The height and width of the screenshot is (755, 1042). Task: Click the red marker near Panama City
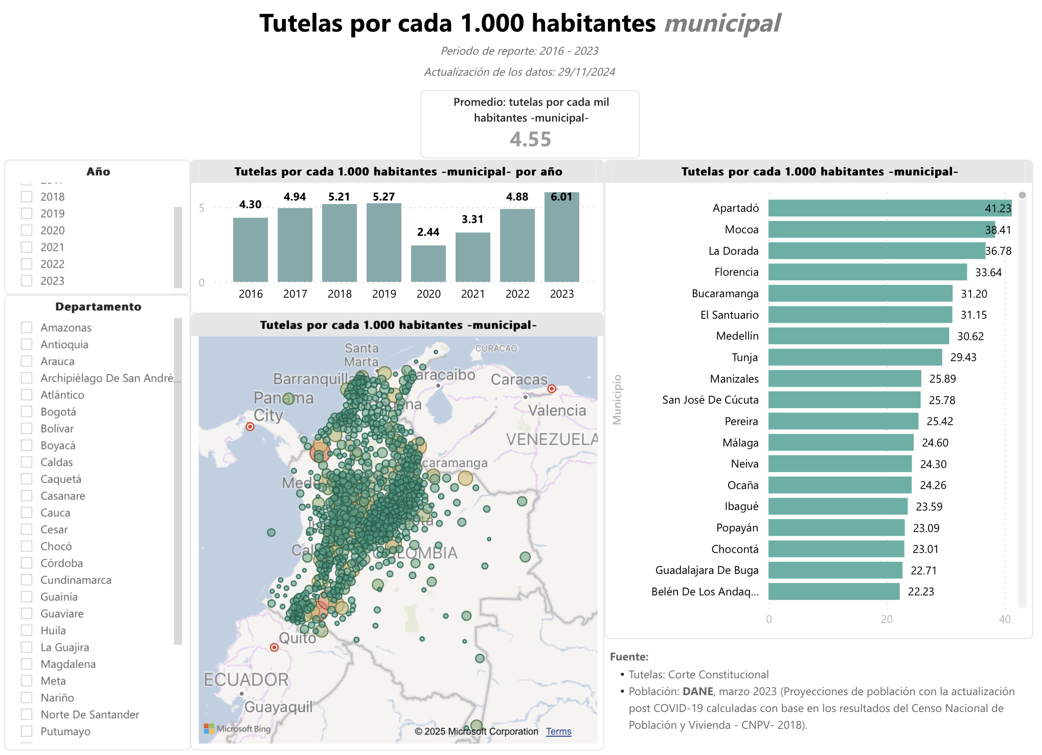pyautogui.click(x=250, y=427)
